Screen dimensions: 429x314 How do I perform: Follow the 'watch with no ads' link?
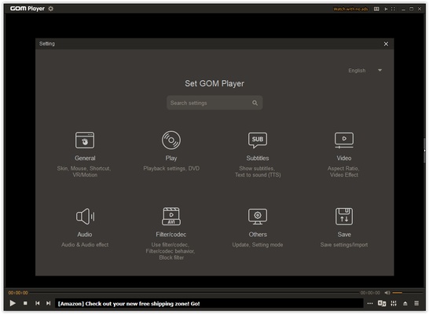pos(350,9)
